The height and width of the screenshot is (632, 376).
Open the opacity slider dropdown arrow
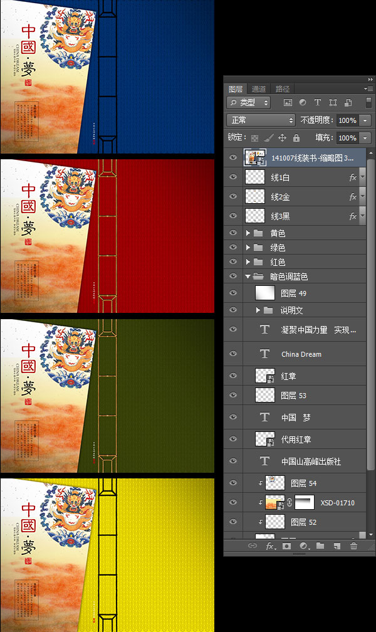[365, 120]
